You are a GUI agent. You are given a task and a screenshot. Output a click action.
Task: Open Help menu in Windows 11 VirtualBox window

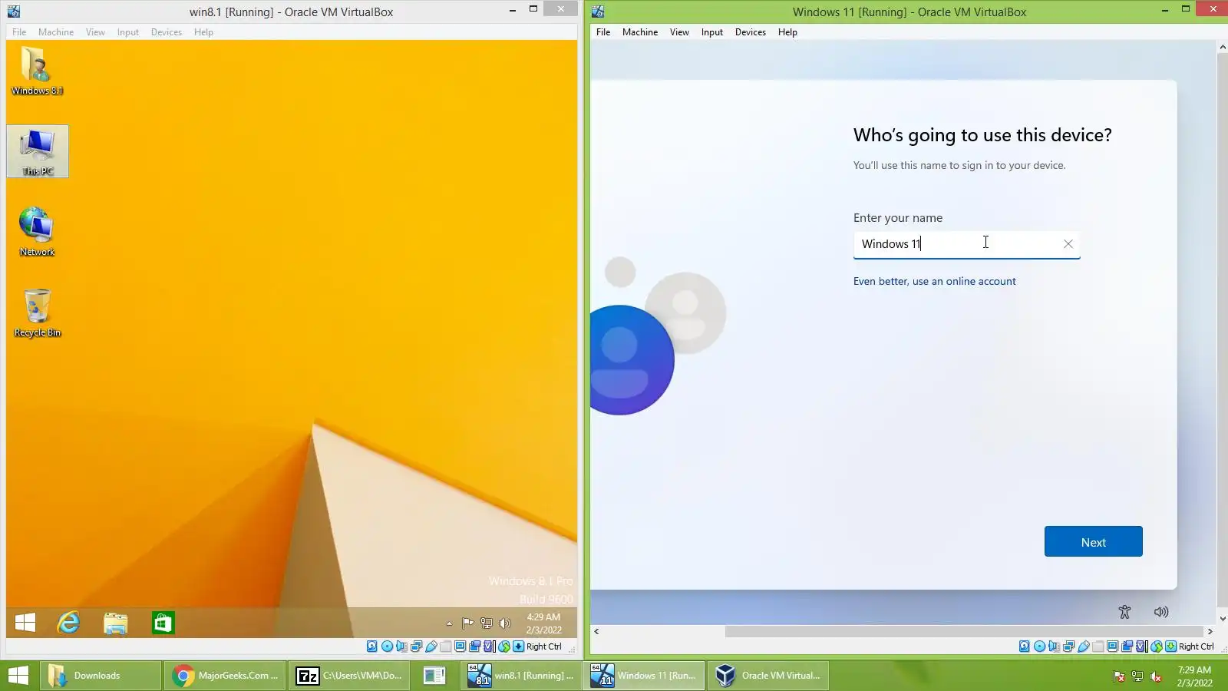(787, 32)
